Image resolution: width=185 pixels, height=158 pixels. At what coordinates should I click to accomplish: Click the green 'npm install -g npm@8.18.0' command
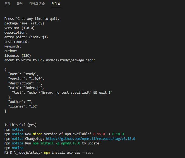[x=57, y=143]
